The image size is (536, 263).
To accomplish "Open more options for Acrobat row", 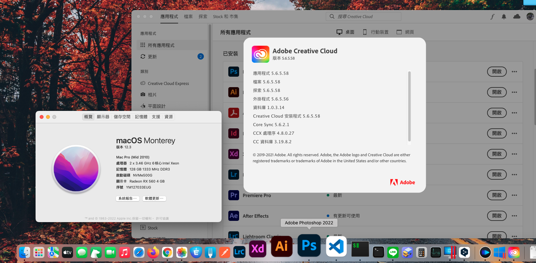I will click(x=514, y=113).
